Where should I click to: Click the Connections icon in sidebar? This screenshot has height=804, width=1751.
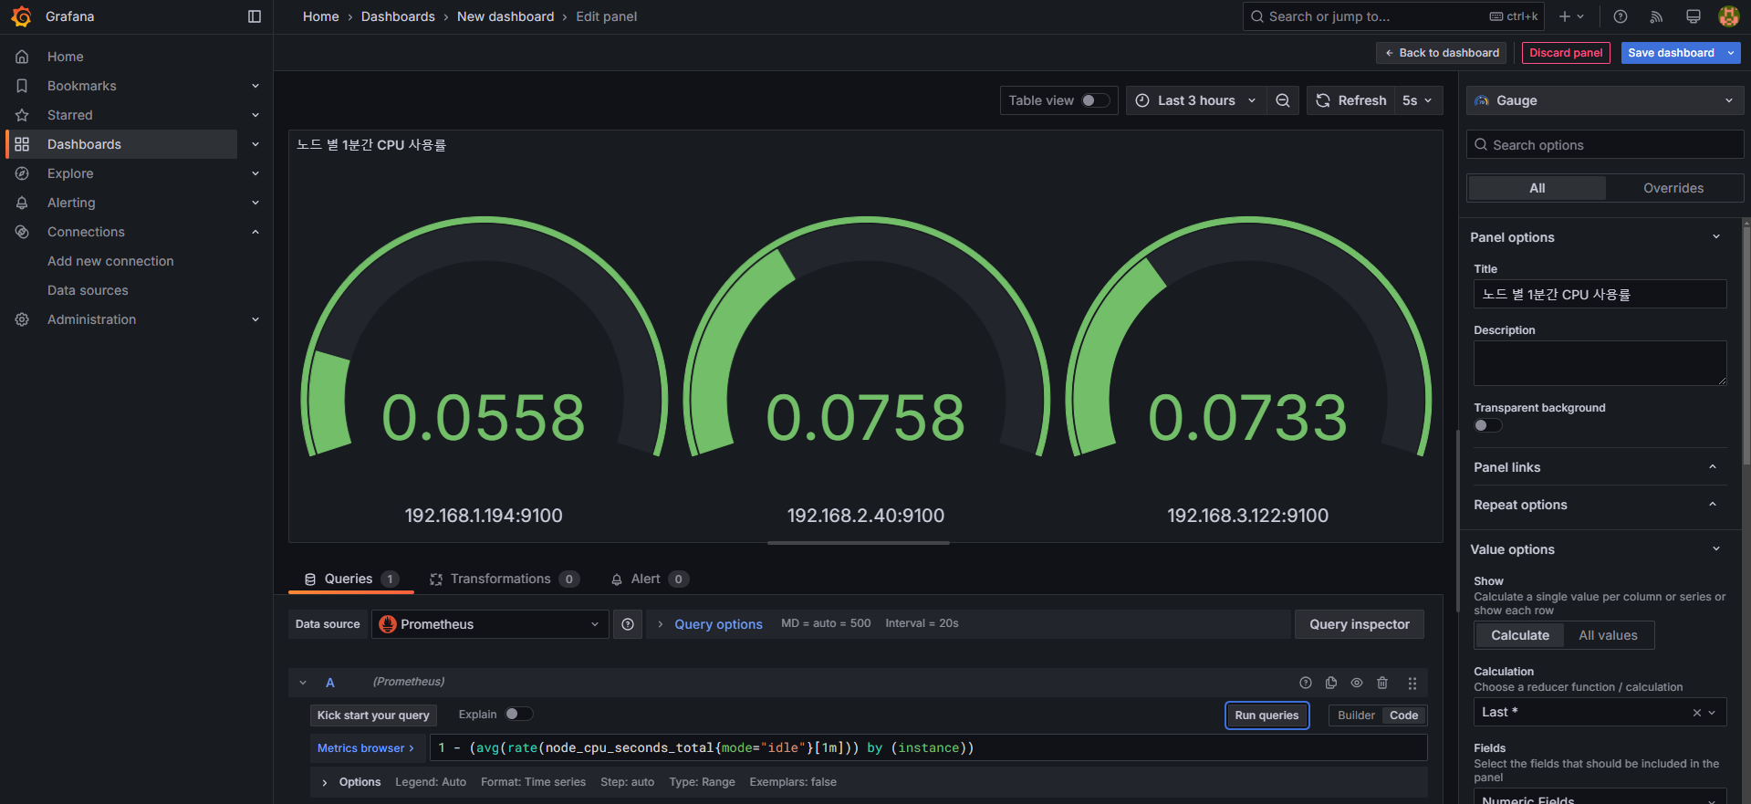[22, 232]
